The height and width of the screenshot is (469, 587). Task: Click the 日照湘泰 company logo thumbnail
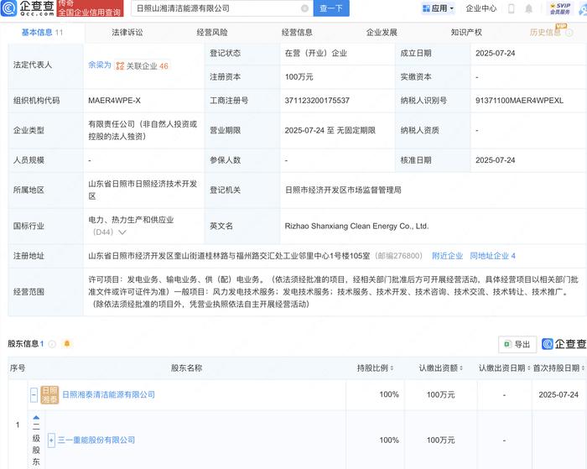pos(49,394)
